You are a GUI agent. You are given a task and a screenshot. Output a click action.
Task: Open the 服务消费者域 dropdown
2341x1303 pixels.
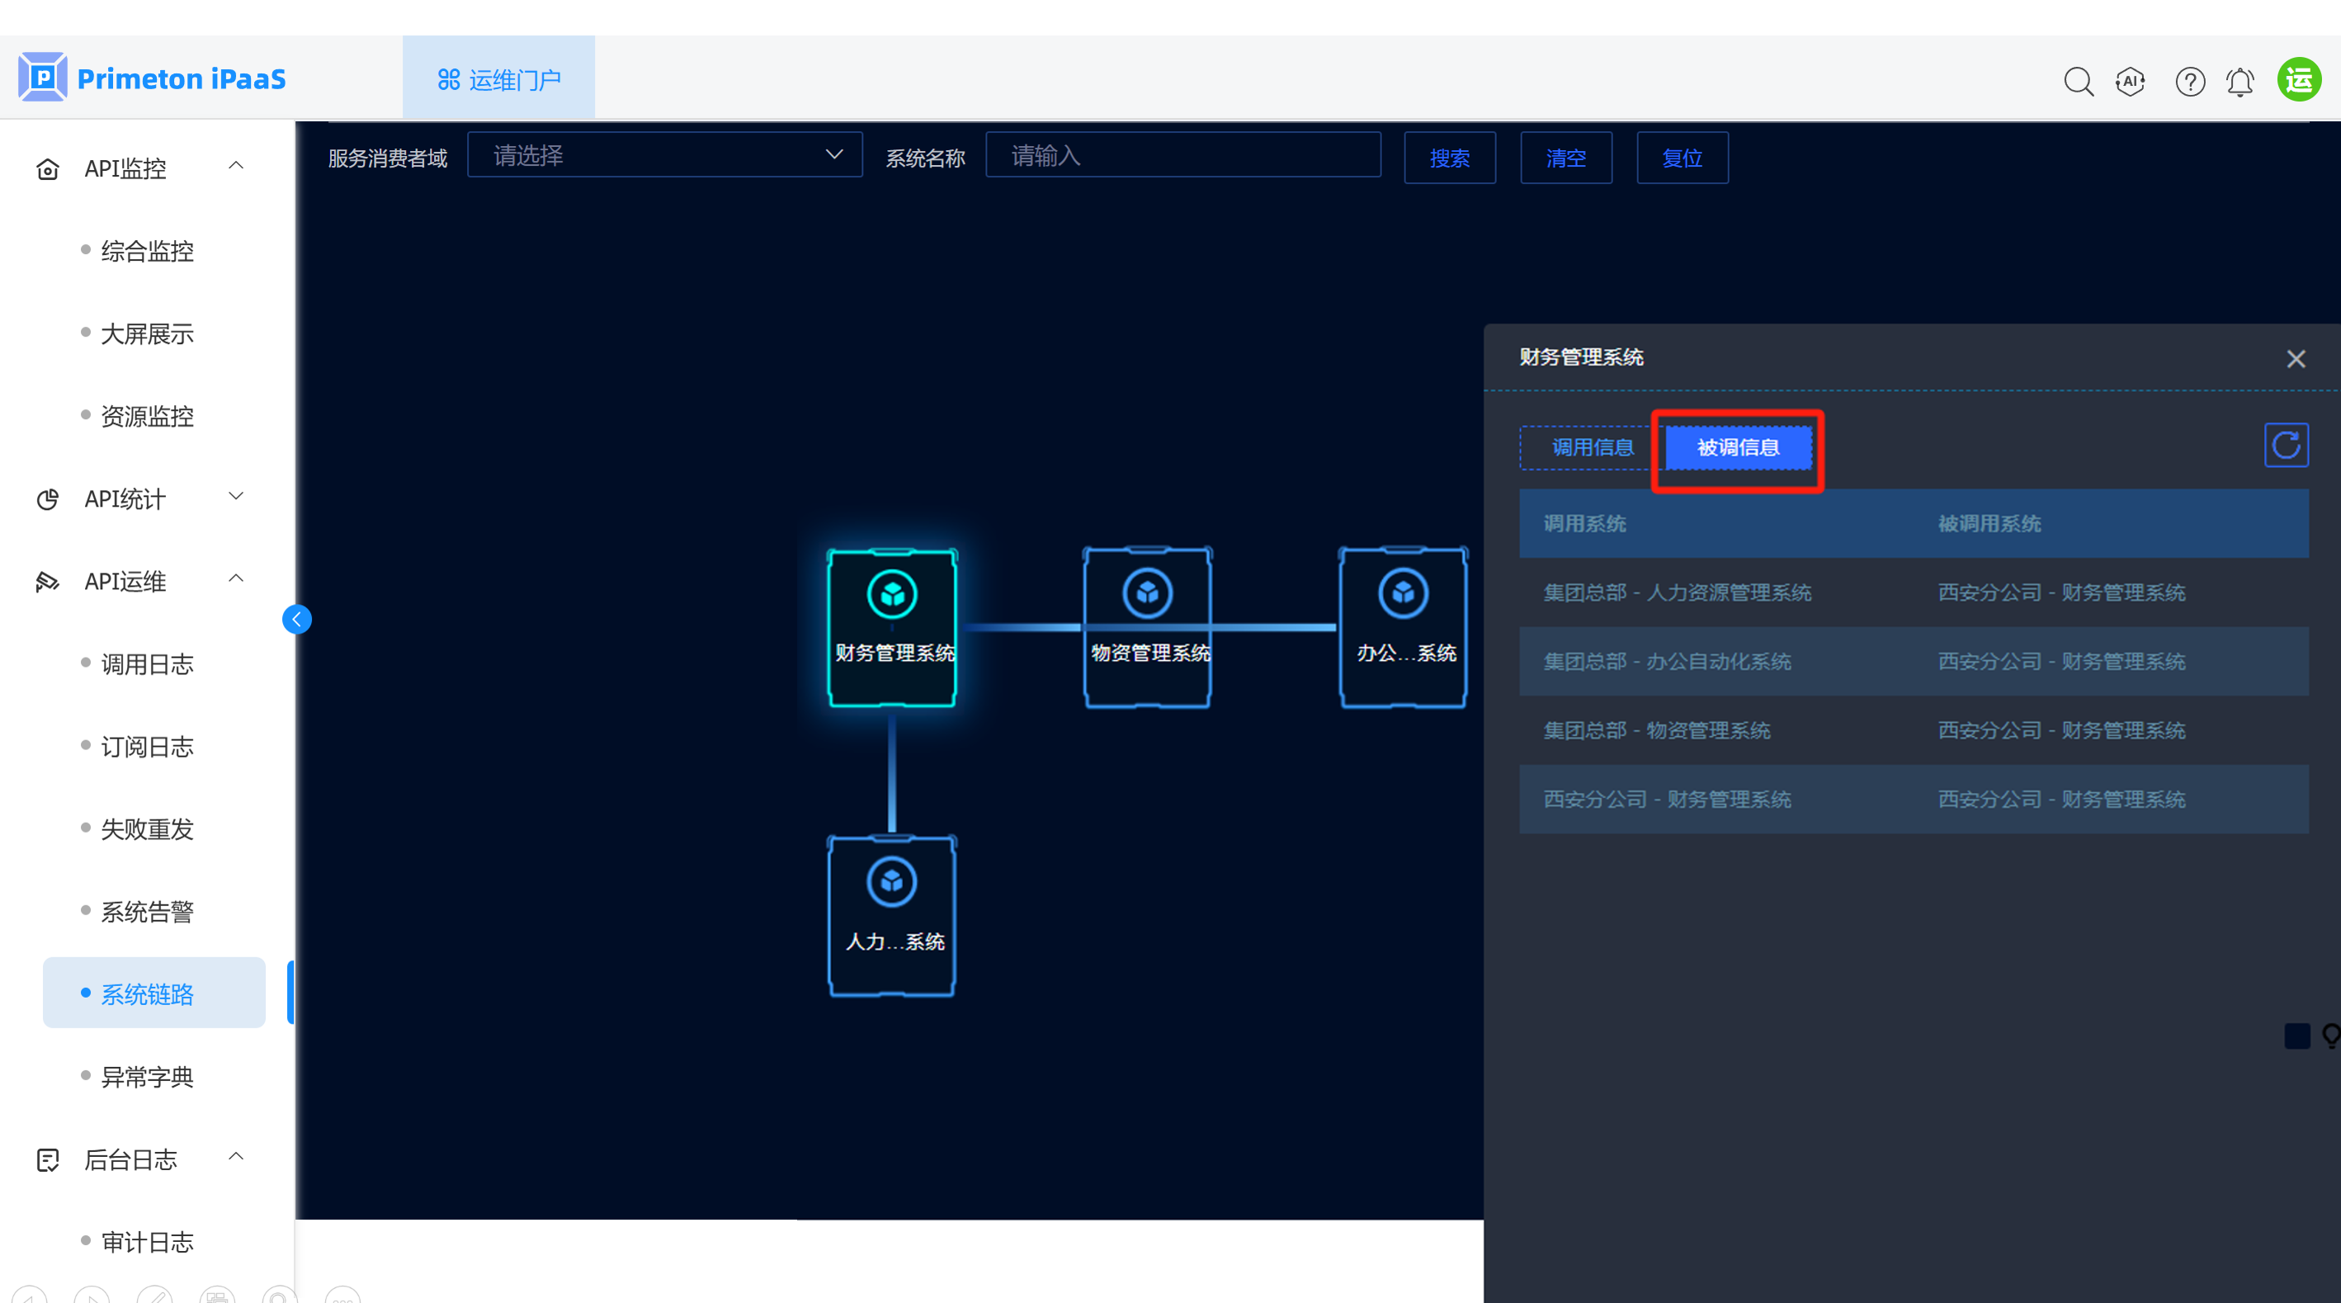click(x=664, y=155)
